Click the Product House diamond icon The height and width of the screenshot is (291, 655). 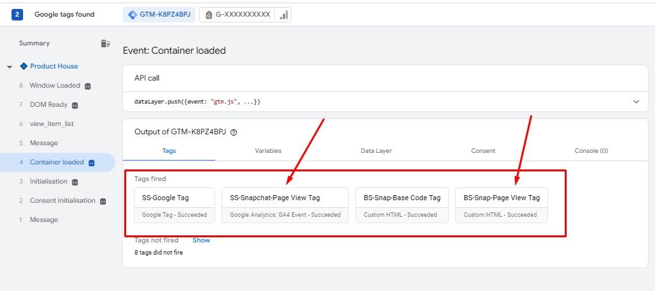(x=24, y=66)
